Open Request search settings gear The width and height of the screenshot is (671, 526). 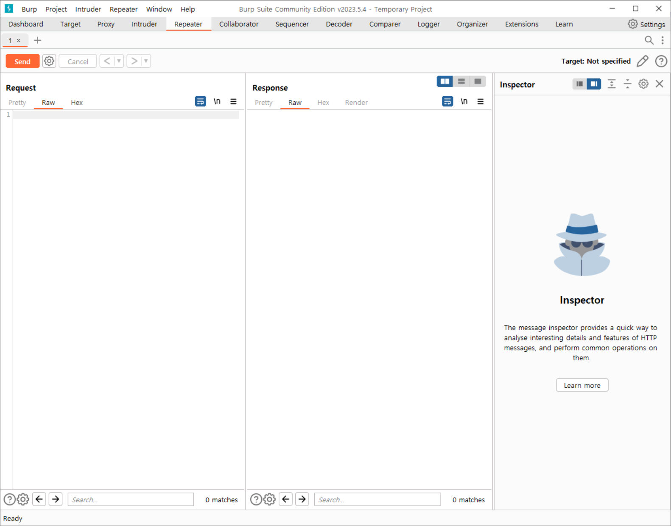(x=23, y=500)
